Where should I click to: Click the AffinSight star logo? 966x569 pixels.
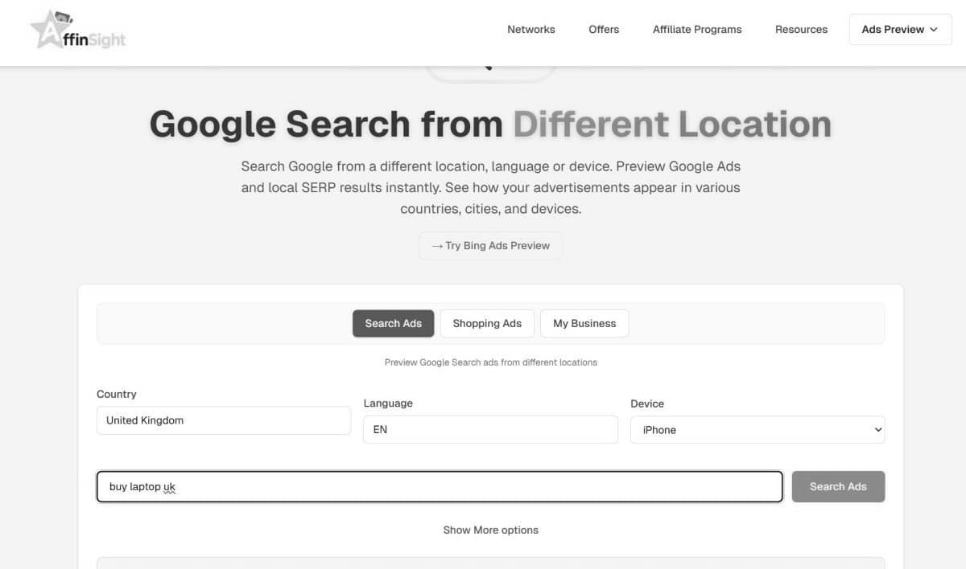[77, 31]
